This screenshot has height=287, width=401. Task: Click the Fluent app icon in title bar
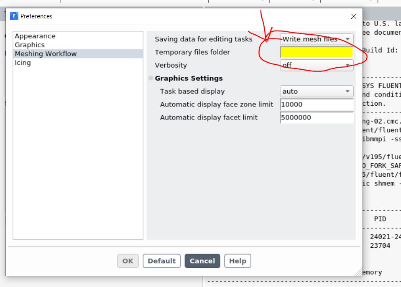point(14,16)
